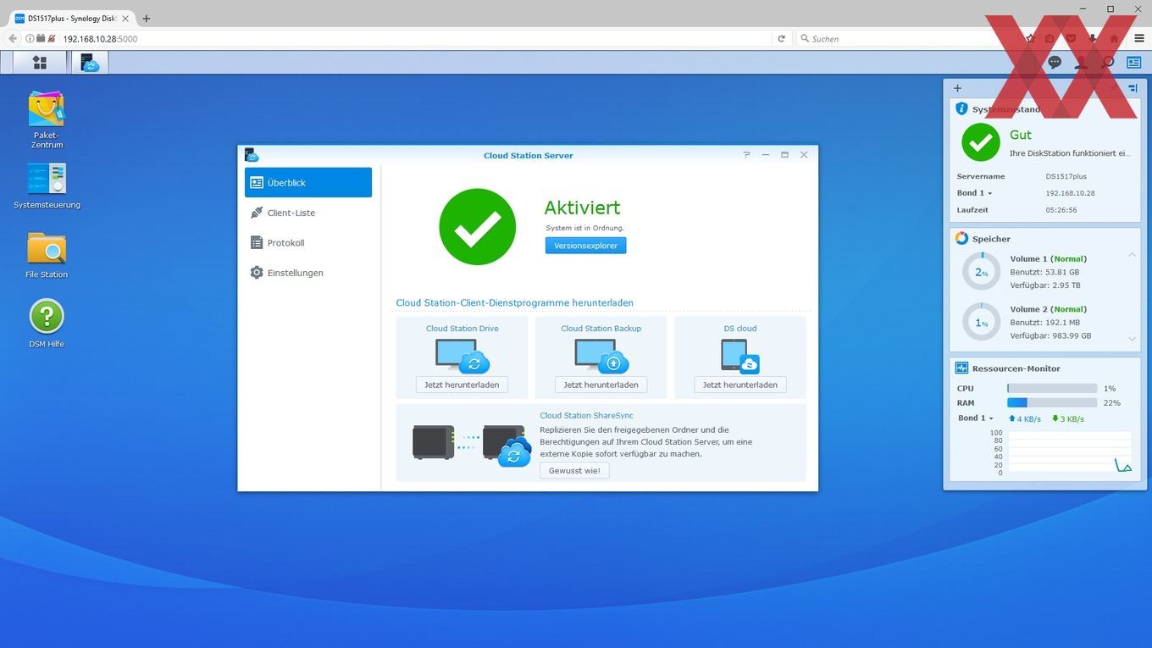Click the Speicher widget ring icon
1152x648 pixels.
961,239
